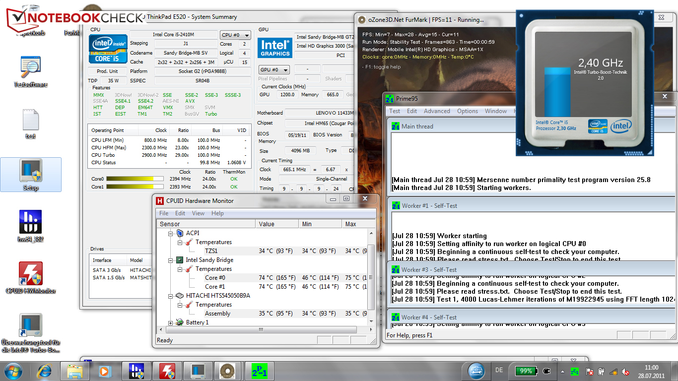Switch to Prime95 via its taskbar button

(x=259, y=371)
